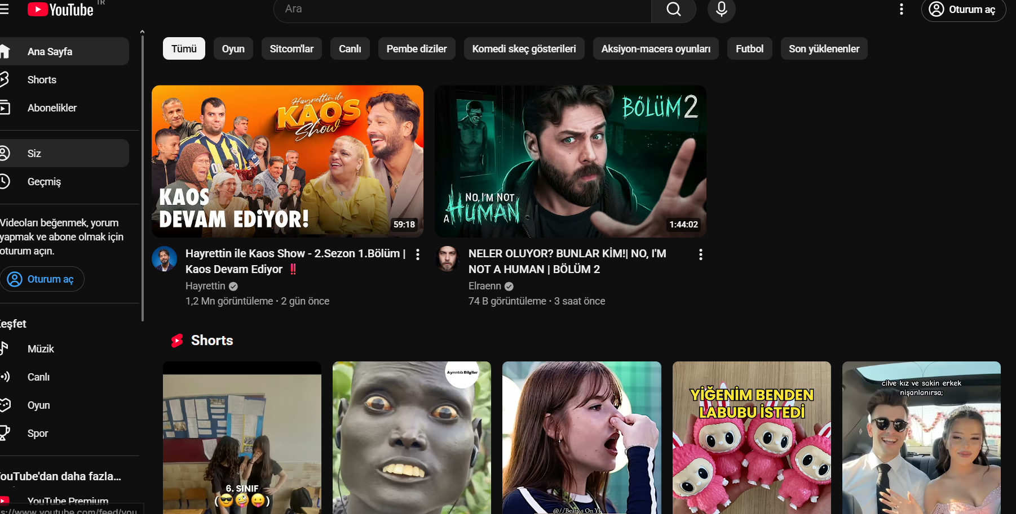Click the Müzik music note icon

coord(5,348)
